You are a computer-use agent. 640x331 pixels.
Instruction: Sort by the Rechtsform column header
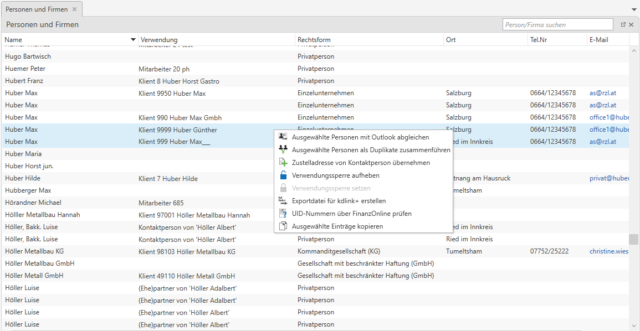coord(314,40)
